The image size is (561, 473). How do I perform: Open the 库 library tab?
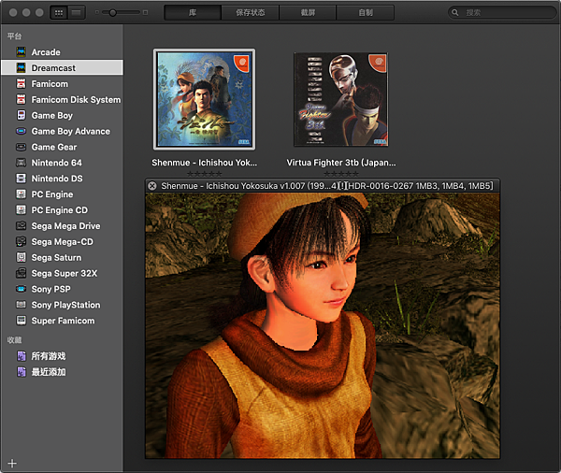(x=193, y=12)
